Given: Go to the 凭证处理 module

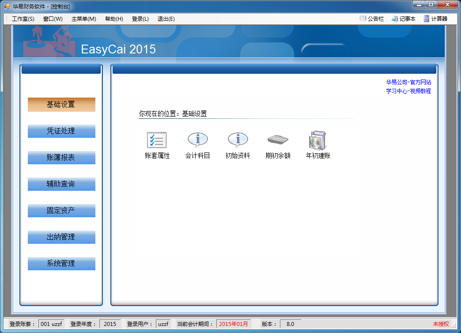Looking at the screenshot, I should (61, 131).
